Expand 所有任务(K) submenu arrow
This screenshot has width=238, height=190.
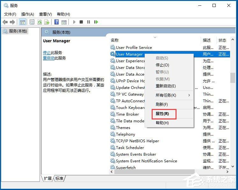coord(189,95)
